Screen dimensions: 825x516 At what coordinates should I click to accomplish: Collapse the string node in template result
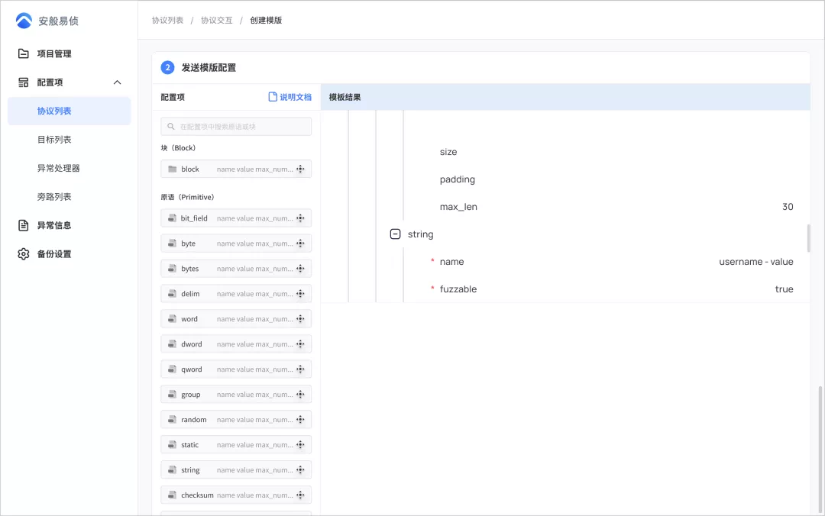point(395,234)
